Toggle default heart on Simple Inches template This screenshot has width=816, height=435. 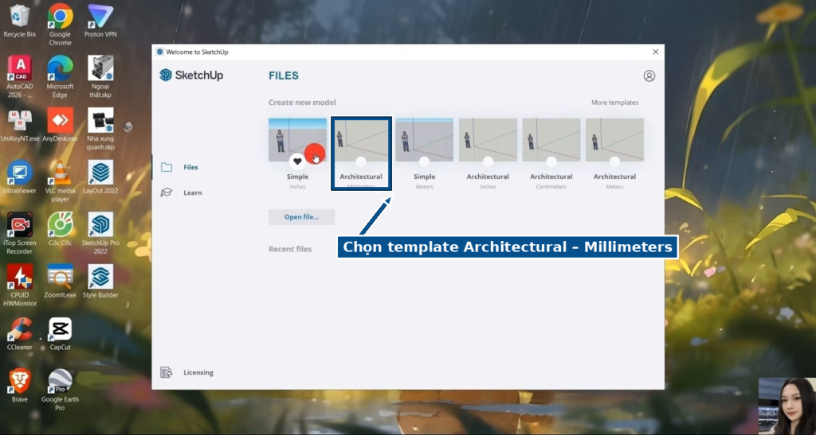[x=297, y=161]
